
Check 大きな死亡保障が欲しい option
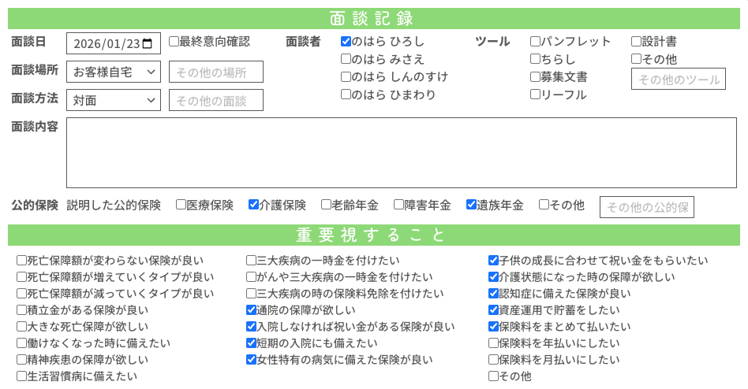(x=21, y=327)
